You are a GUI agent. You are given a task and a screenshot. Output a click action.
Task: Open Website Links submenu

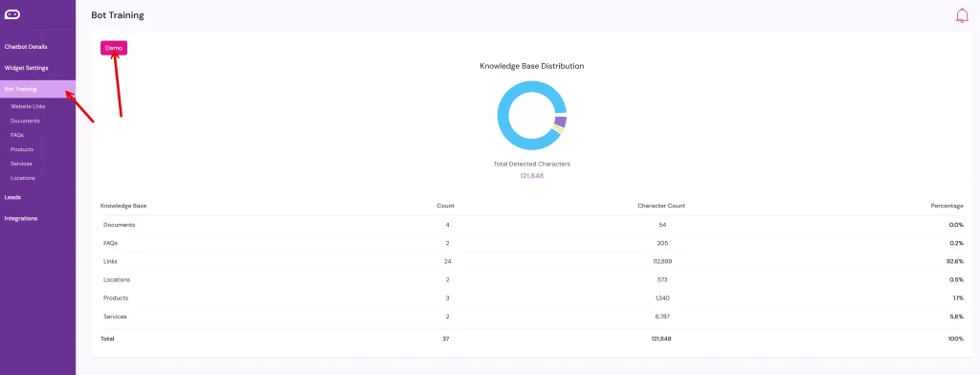[x=28, y=106]
